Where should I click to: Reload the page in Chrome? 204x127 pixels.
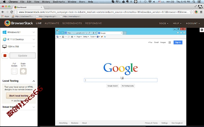pos(11,12)
